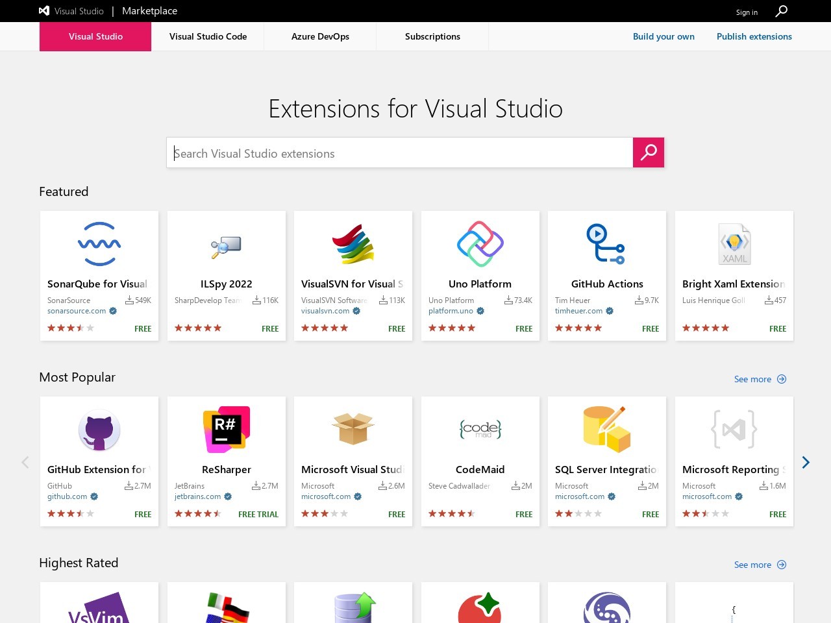
Task: Open the Publish extensions link
Action: point(754,36)
